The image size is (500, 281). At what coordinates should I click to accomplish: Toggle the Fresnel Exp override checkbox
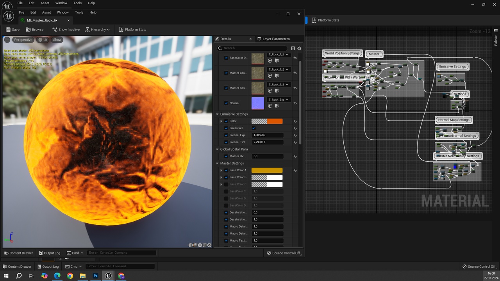click(226, 135)
